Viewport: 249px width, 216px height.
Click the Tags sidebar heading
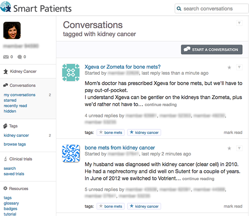[13, 126]
